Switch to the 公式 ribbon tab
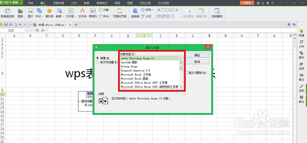Viewport: 307px width, 143px height. 74,3
